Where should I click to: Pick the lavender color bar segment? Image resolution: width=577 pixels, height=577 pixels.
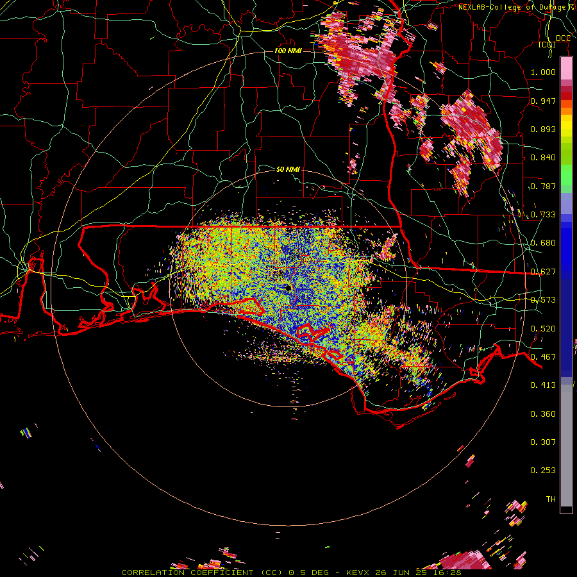pos(566,203)
